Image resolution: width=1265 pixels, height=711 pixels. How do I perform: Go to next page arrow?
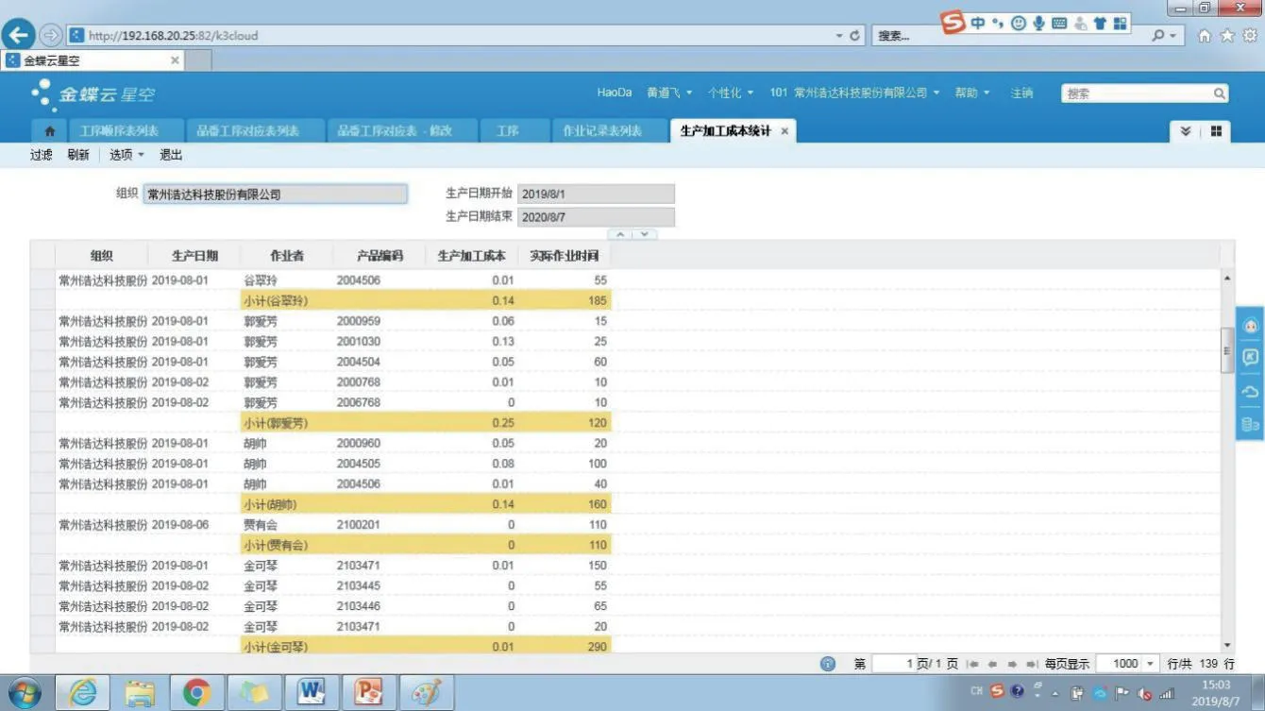tap(1012, 664)
